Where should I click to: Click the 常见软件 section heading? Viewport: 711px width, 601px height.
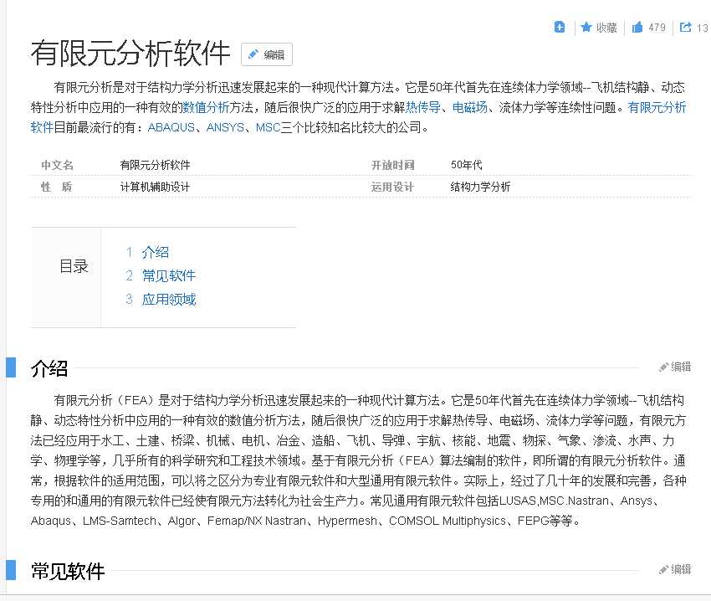click(68, 571)
